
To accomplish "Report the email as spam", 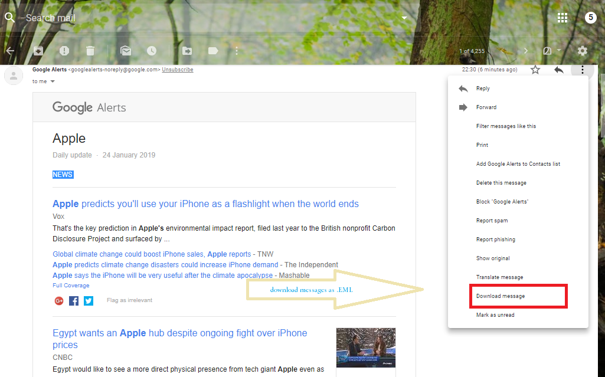I will (64, 51).
